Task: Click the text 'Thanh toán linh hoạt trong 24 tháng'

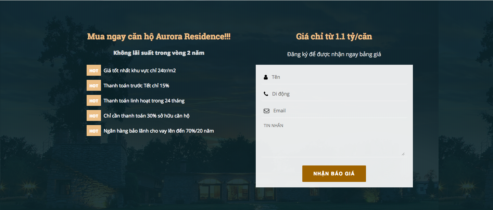Action: (144, 100)
